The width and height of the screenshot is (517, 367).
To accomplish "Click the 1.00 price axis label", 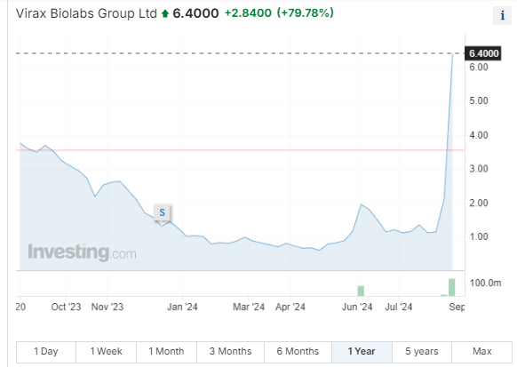I will (479, 236).
